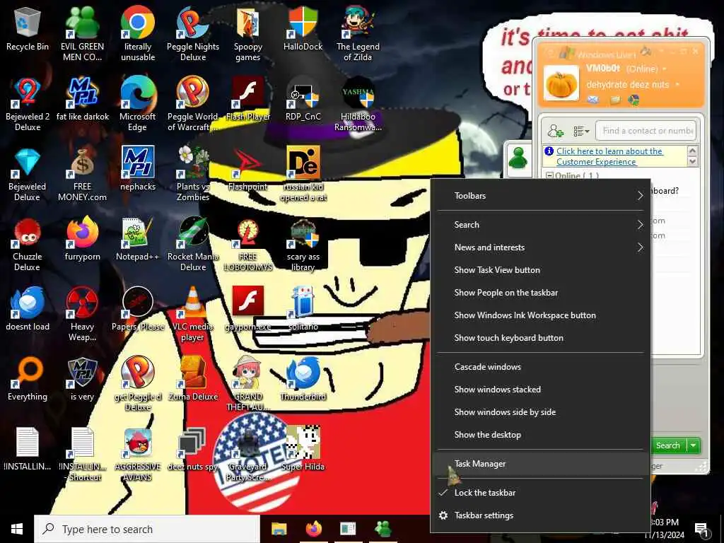Click scroll up arrow on Messenger info banner
This screenshot has width=724, height=543.
point(692,151)
